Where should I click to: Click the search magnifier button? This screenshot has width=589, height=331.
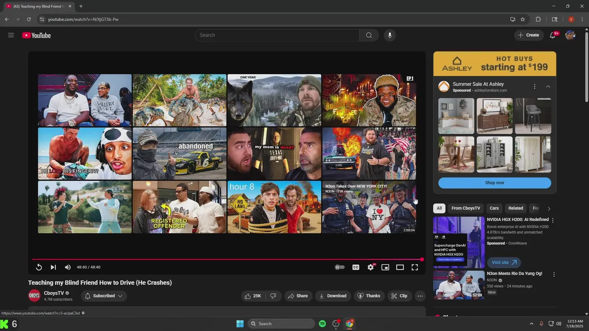pos(369,35)
